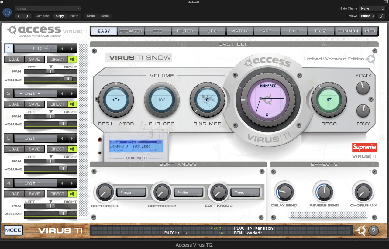Screen dimensions: 389x249
Task: Click the Copy button in the header
Action: pos(60,16)
